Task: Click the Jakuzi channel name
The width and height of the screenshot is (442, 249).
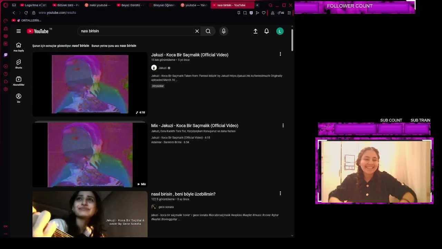Action: pos(162,68)
